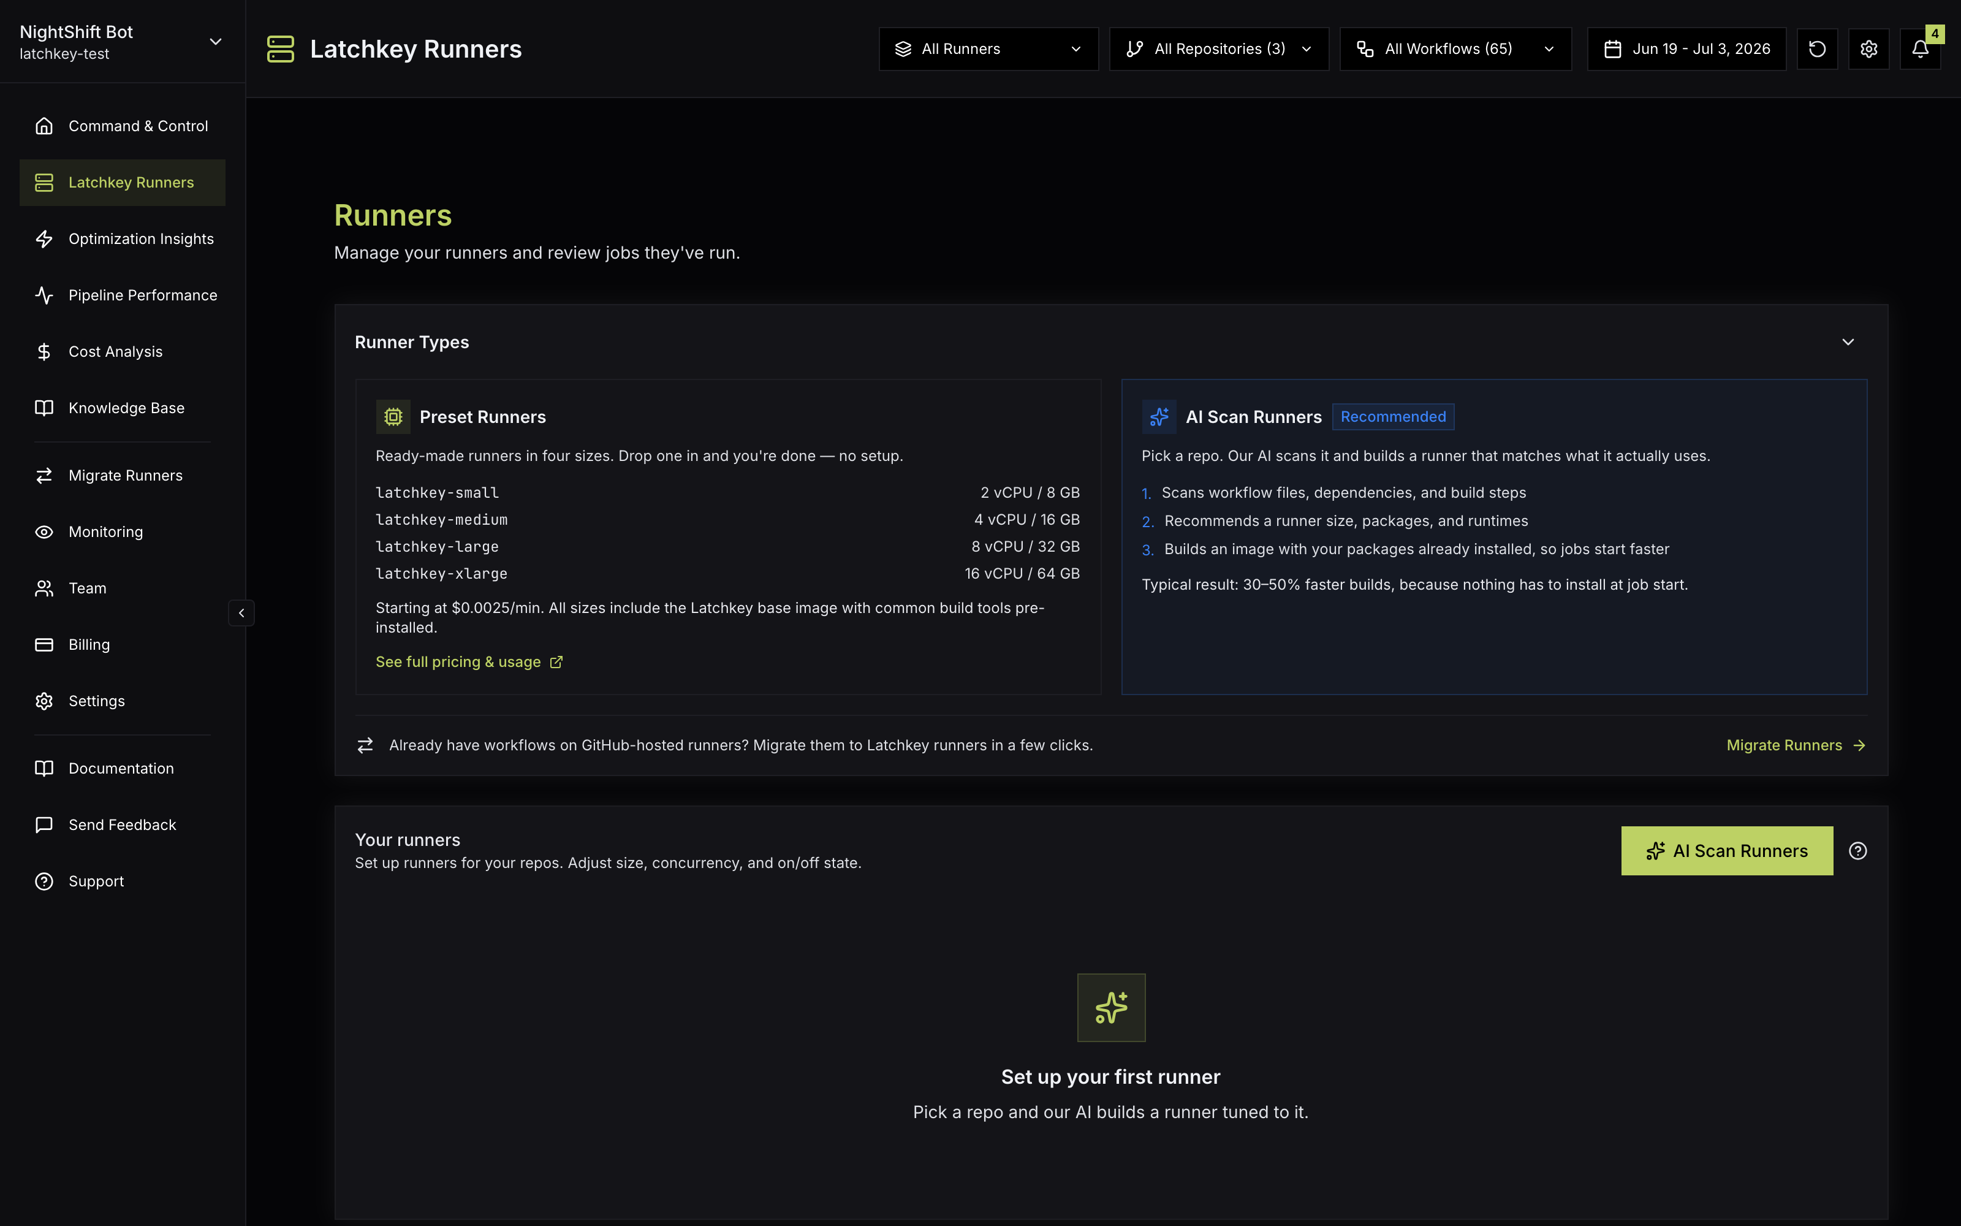Click the external link icon after pricing link
Screen dimensions: 1961x1226
tap(556, 663)
